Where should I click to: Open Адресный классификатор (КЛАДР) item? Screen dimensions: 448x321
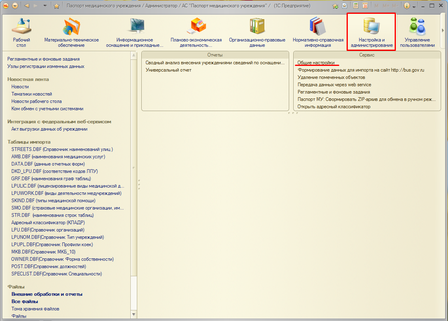click(x=48, y=223)
